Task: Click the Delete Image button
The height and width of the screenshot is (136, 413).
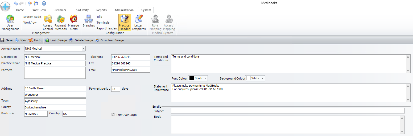Action: click(81, 40)
